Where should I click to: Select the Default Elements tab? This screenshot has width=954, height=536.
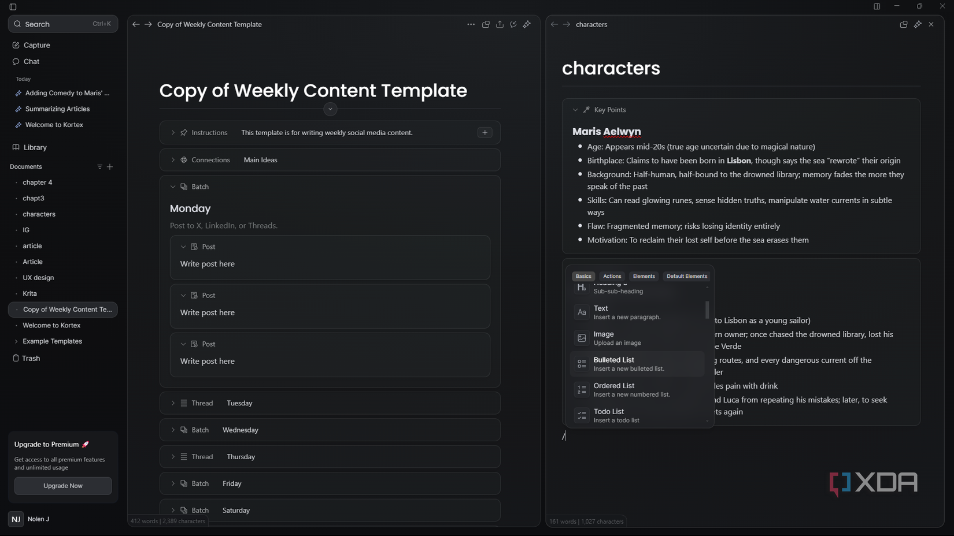(x=687, y=276)
